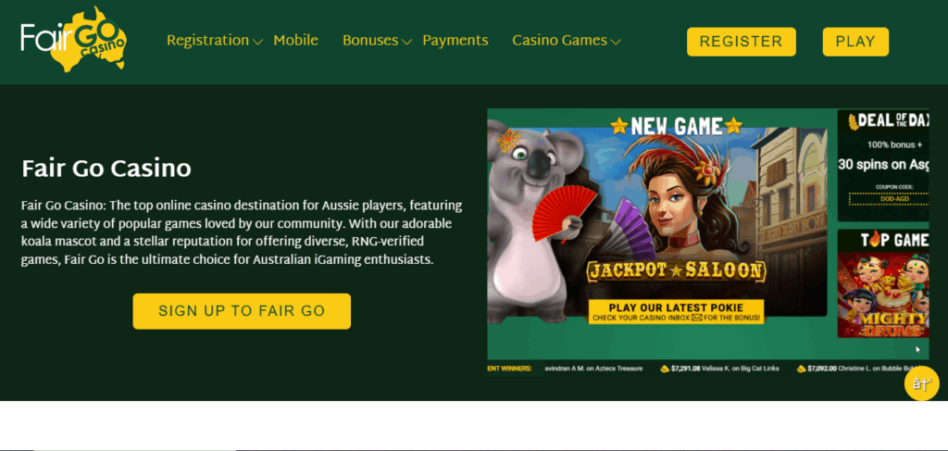Screen dimensions: 948x451
Task: Click the Jackpot Saloon game logo
Action: pos(676,270)
